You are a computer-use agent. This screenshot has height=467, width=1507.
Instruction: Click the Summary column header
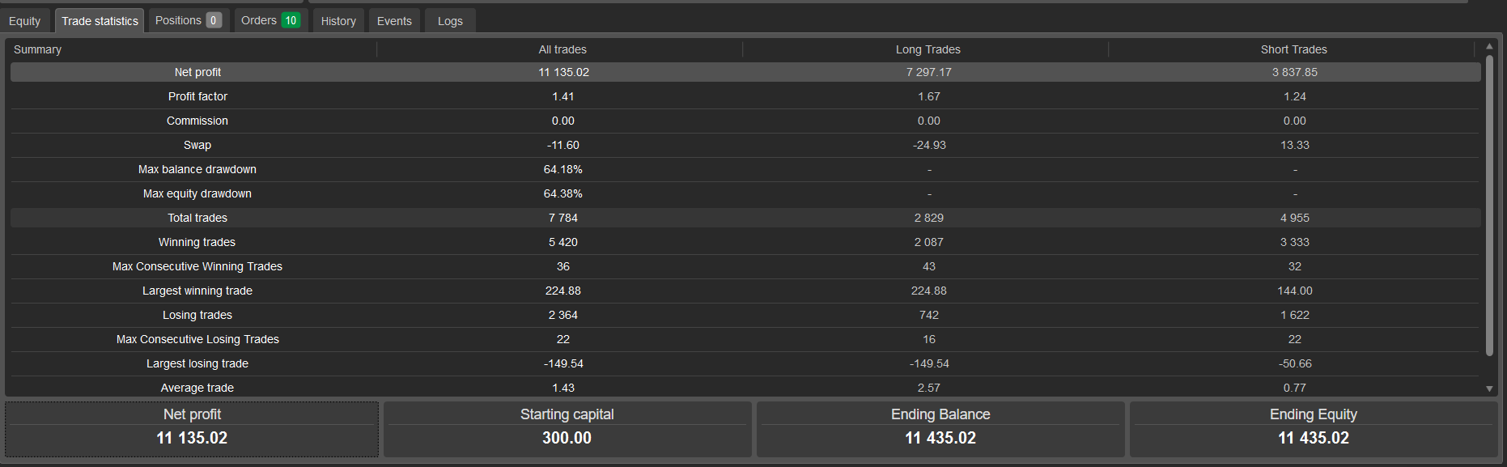click(x=37, y=49)
